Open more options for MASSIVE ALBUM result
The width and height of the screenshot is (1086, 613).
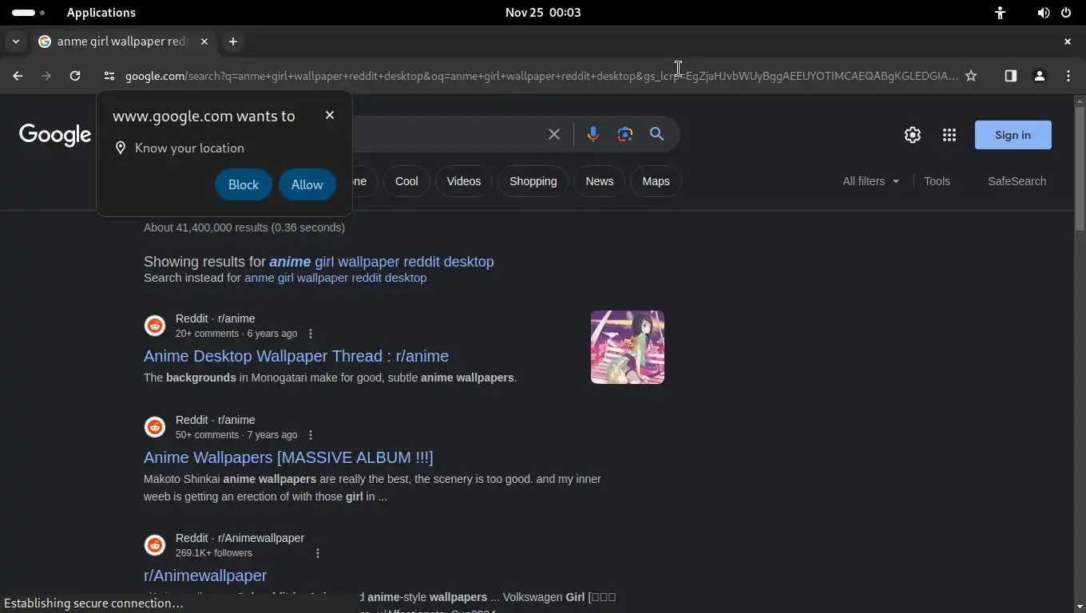311,435
